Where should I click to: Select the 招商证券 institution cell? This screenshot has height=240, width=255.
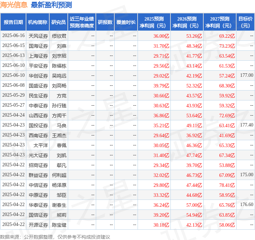pos(38,165)
